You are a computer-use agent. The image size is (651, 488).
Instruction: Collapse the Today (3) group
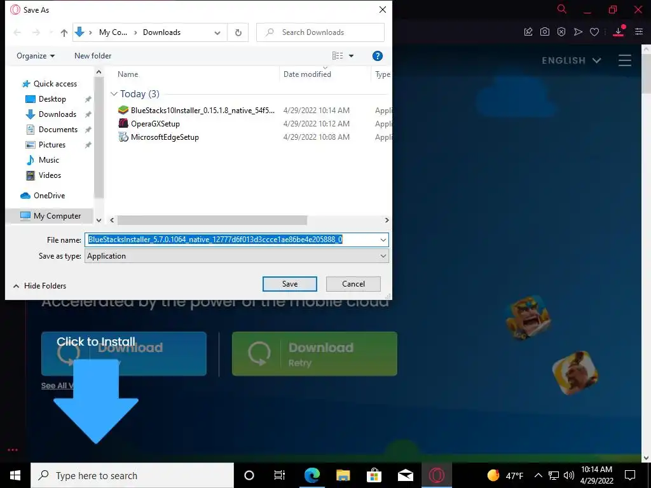(x=114, y=94)
